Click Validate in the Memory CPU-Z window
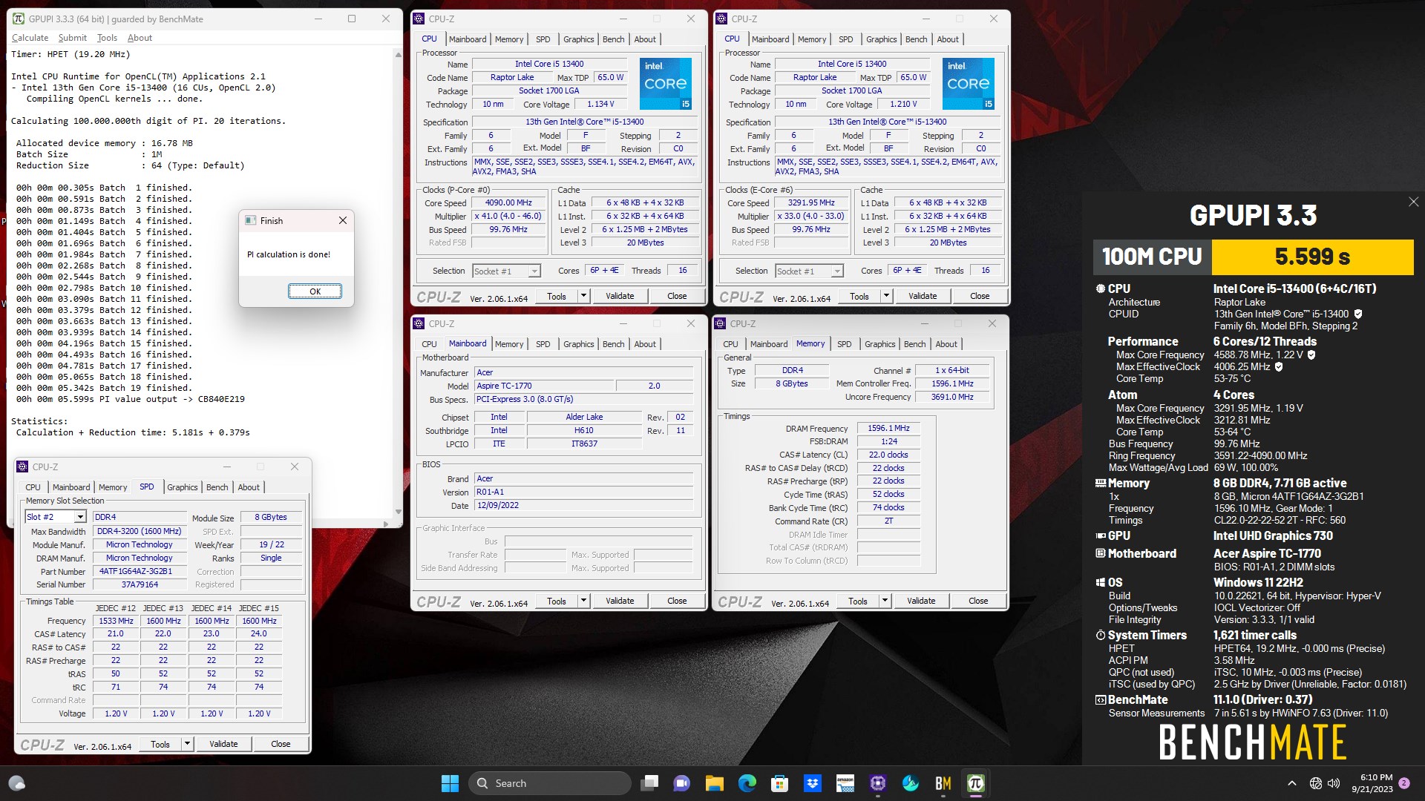The height and width of the screenshot is (801, 1425). click(x=921, y=601)
